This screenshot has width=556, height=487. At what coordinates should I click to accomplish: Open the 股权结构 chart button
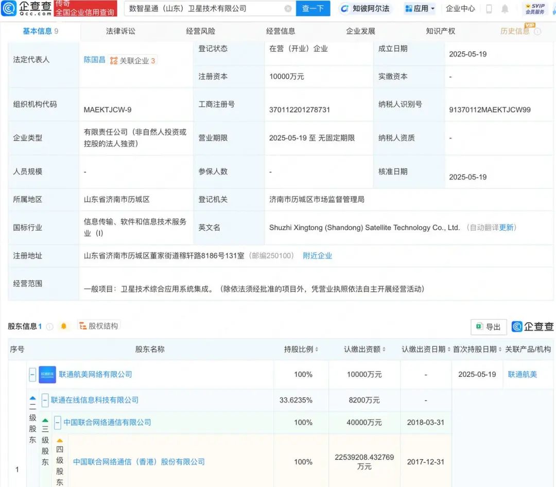pos(98,326)
